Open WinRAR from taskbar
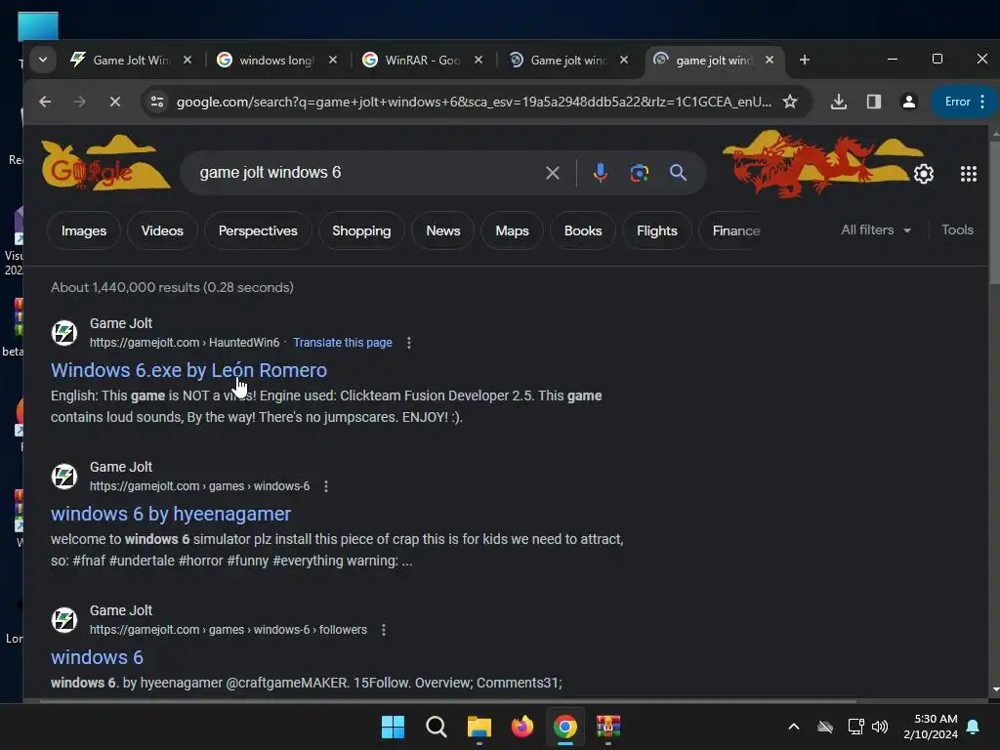The image size is (1000, 750). point(608,727)
